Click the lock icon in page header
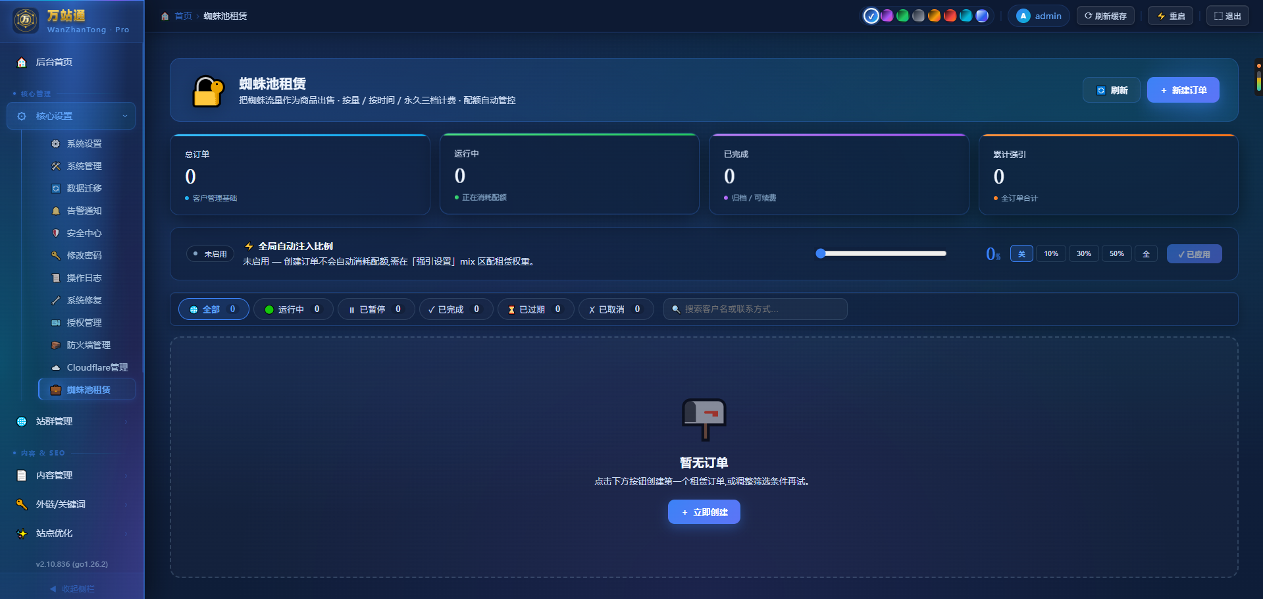This screenshot has height=599, width=1263. tap(208, 91)
